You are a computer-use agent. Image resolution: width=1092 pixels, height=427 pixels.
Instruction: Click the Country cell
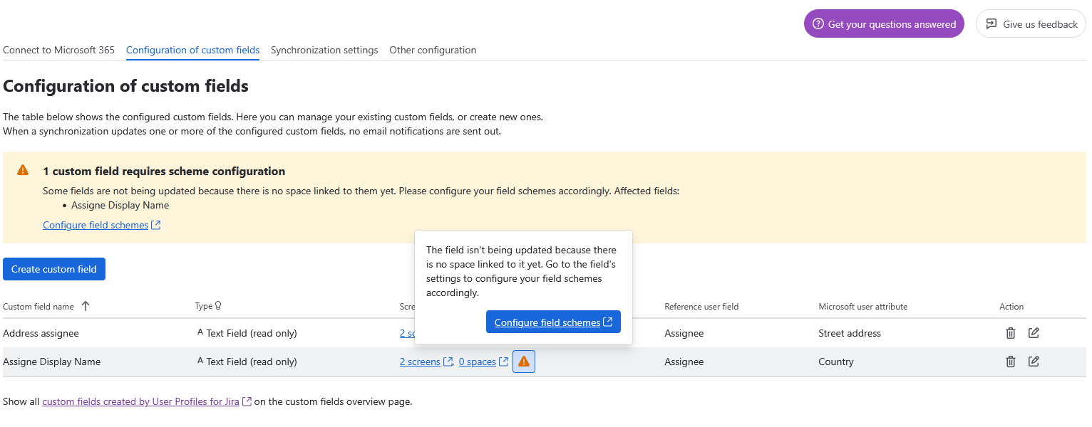coord(836,362)
